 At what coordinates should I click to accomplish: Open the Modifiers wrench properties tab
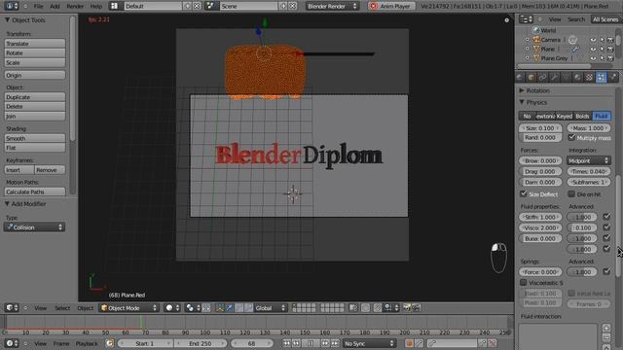click(554, 78)
